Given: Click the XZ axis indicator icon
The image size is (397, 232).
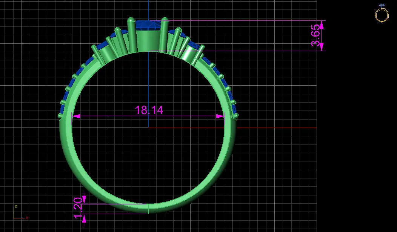Looking at the screenshot, I should click(20, 212).
